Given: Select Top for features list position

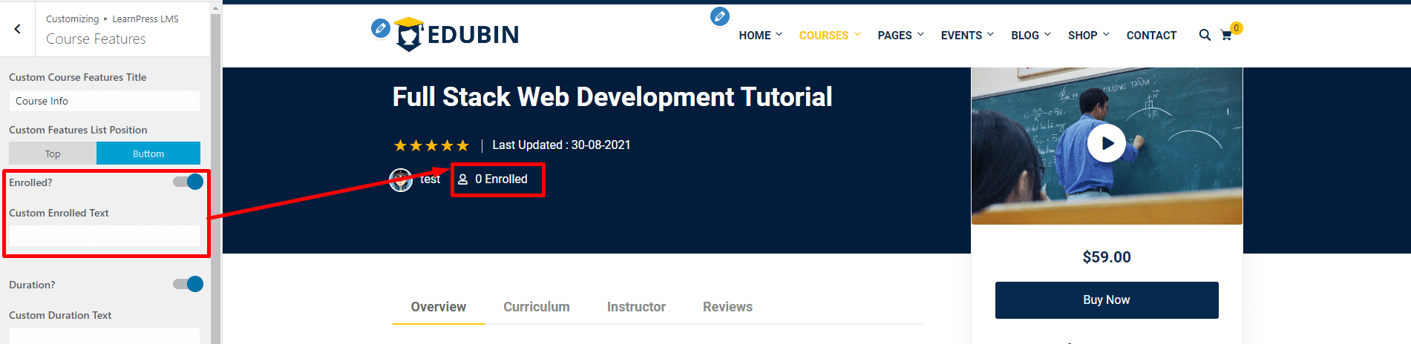Looking at the screenshot, I should [53, 153].
